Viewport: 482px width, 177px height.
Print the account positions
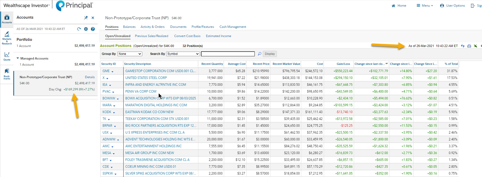click(x=469, y=46)
